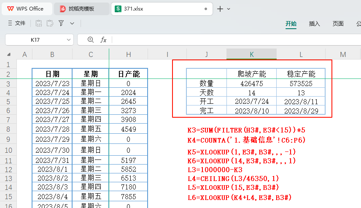Click the value 573525
Image resolution: width=361 pixels, height=208 pixels.
click(x=301, y=84)
